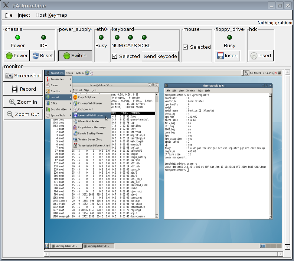The image size is (294, 261).
Task: Open the Inject menu
Action: coord(24,15)
